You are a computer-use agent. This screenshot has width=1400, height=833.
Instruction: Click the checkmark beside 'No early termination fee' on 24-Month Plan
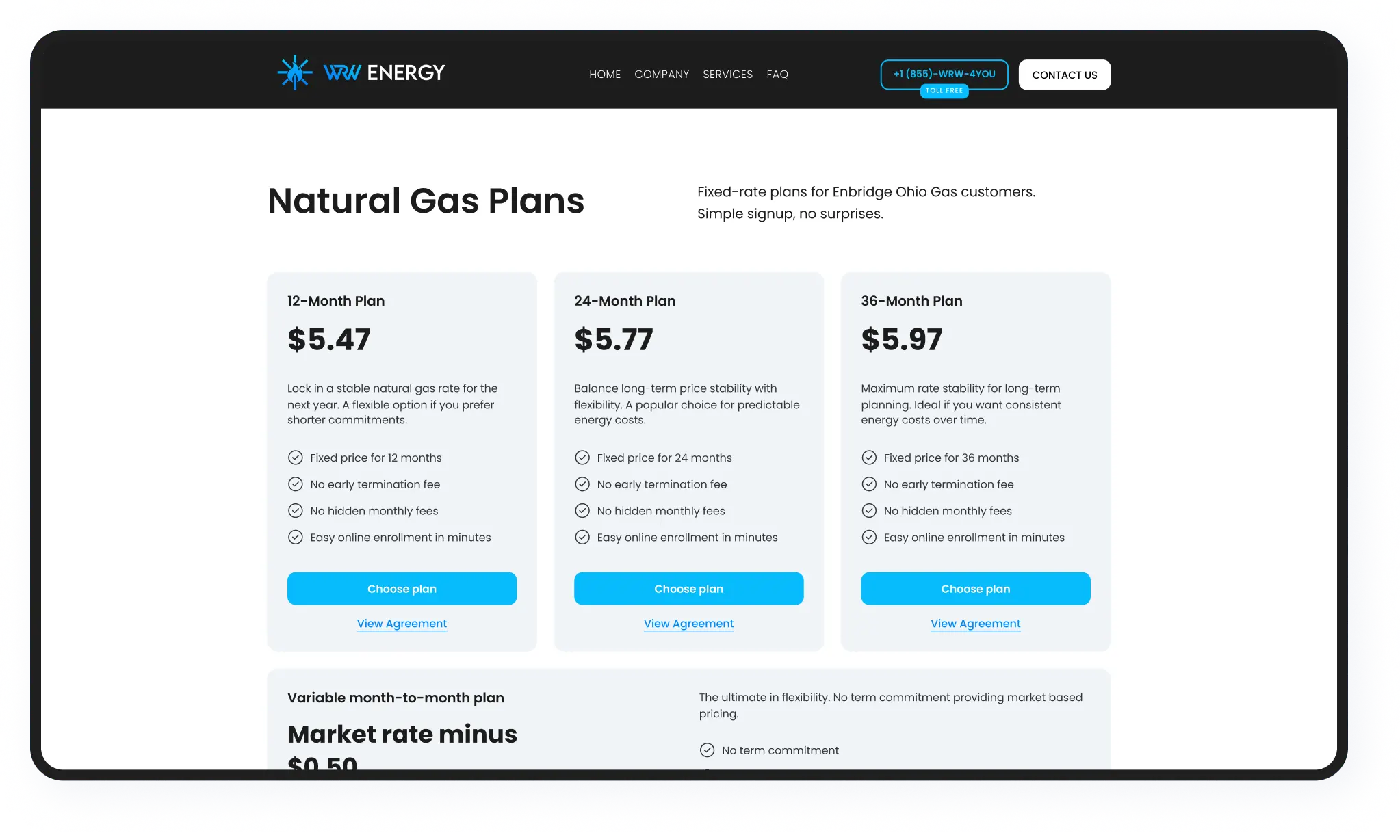pos(582,484)
